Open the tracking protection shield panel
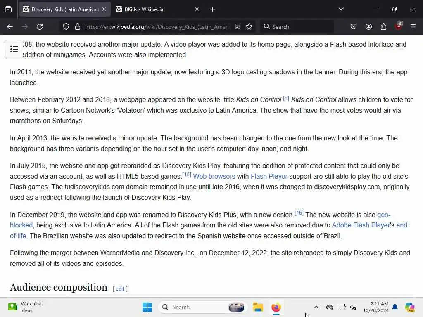Image resolution: width=423 pixels, height=317 pixels. pos(66,27)
